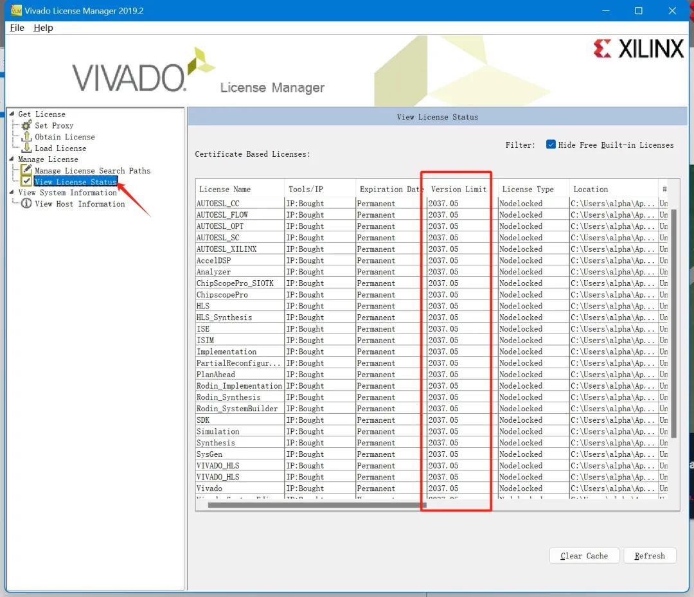Select View License Status tree item
Screen dimensions: 694x597
(x=76, y=182)
